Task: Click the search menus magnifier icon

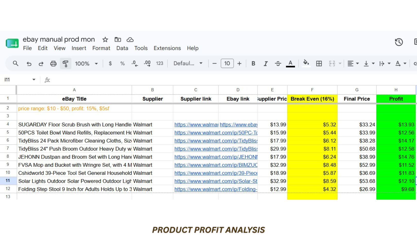Action: point(15,63)
